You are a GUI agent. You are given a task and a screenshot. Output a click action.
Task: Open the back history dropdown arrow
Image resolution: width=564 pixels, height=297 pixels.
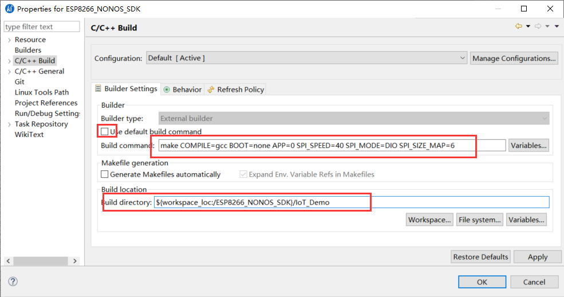point(528,26)
